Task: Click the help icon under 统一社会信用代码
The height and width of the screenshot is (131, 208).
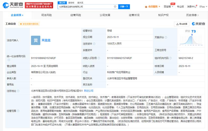Action: (9, 60)
